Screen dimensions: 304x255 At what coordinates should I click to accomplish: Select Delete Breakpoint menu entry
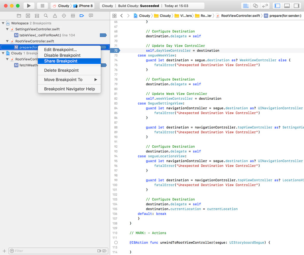[x=61, y=70]
